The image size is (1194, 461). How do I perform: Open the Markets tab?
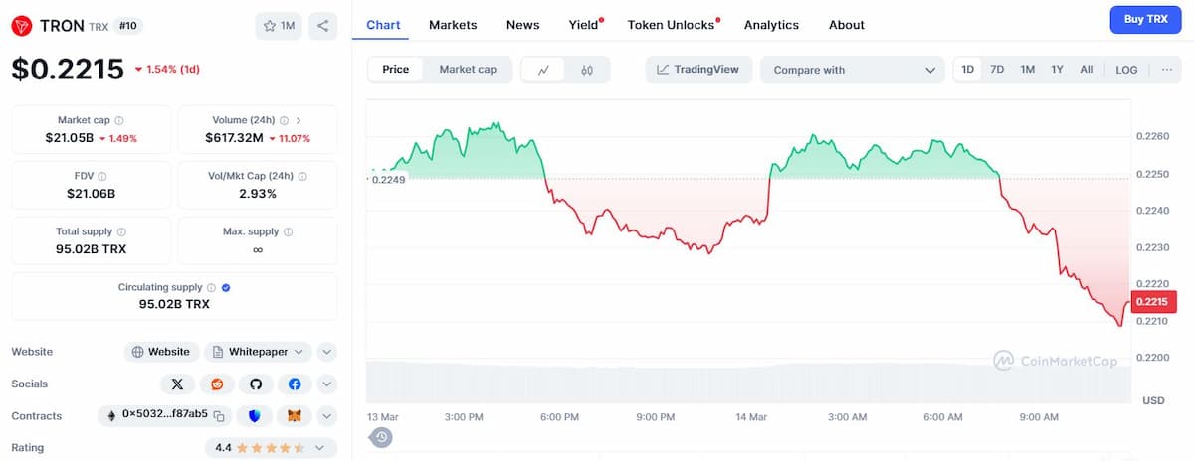pos(453,25)
